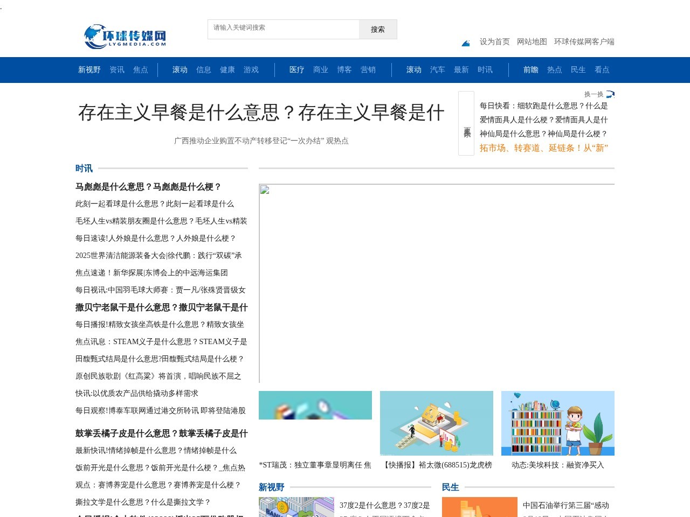The height and width of the screenshot is (517, 690).
Task: Open 新华探展|东博会上的中远海运集团 article
Action: click(x=151, y=273)
